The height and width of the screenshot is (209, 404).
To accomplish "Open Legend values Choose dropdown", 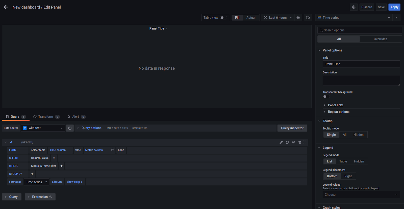I will [x=361, y=195].
